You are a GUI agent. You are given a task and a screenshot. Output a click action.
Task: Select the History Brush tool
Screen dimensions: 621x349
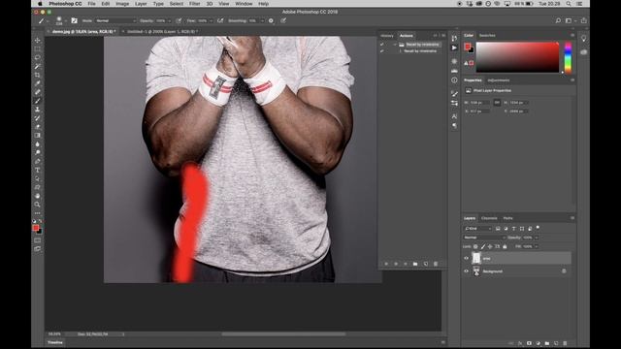(37, 118)
